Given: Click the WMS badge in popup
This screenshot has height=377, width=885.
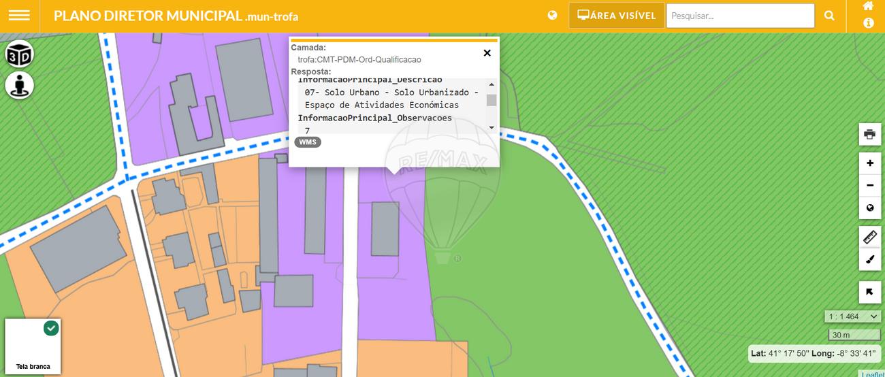Looking at the screenshot, I should [x=308, y=142].
